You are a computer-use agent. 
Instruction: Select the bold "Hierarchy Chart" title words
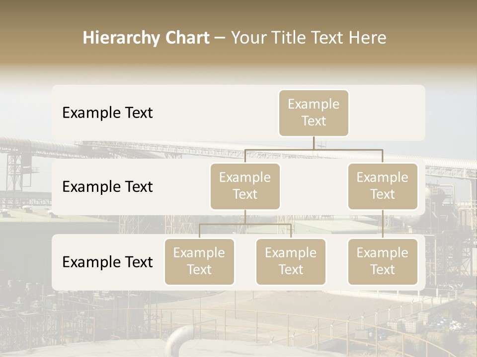click(146, 38)
